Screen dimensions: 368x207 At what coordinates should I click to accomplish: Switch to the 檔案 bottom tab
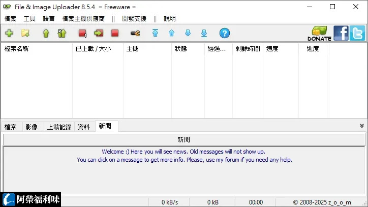click(11, 127)
